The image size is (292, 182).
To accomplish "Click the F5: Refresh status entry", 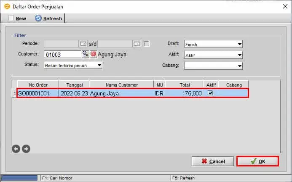I will coord(183,178).
